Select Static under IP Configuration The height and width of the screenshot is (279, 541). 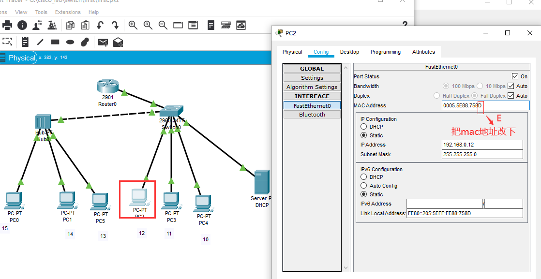[364, 135]
